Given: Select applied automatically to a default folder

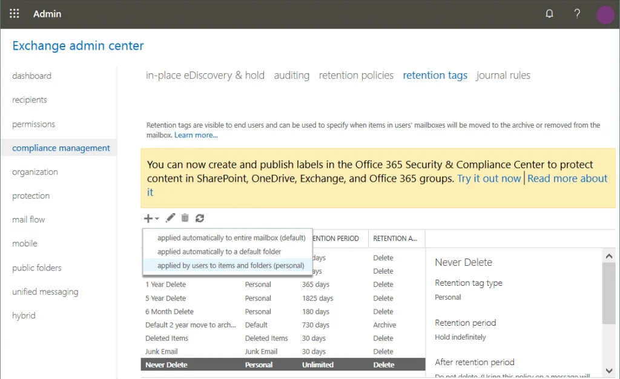Looking at the screenshot, I should [219, 251].
